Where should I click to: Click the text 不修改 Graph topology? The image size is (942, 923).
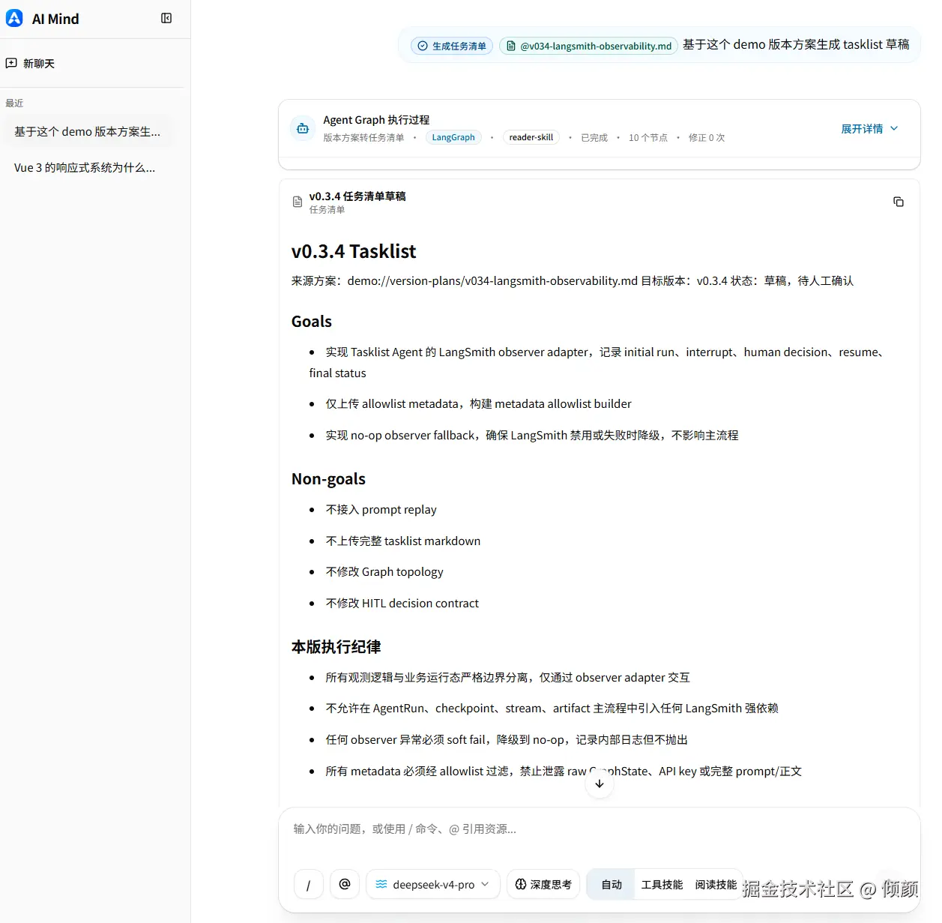tap(384, 572)
